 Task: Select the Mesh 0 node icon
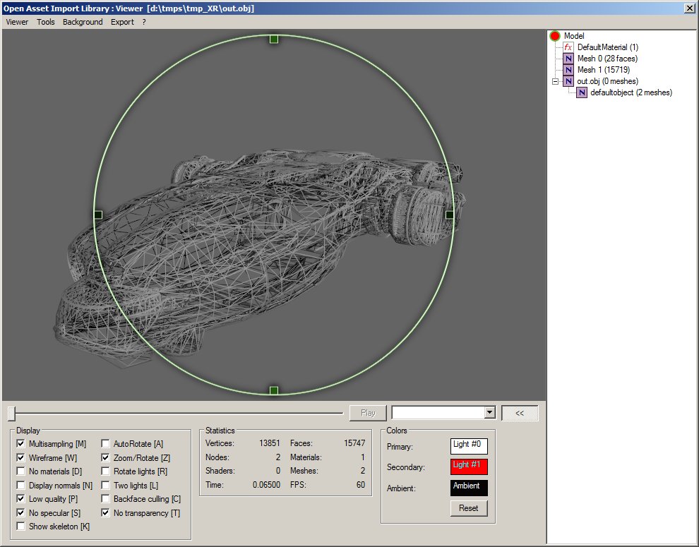pos(568,59)
